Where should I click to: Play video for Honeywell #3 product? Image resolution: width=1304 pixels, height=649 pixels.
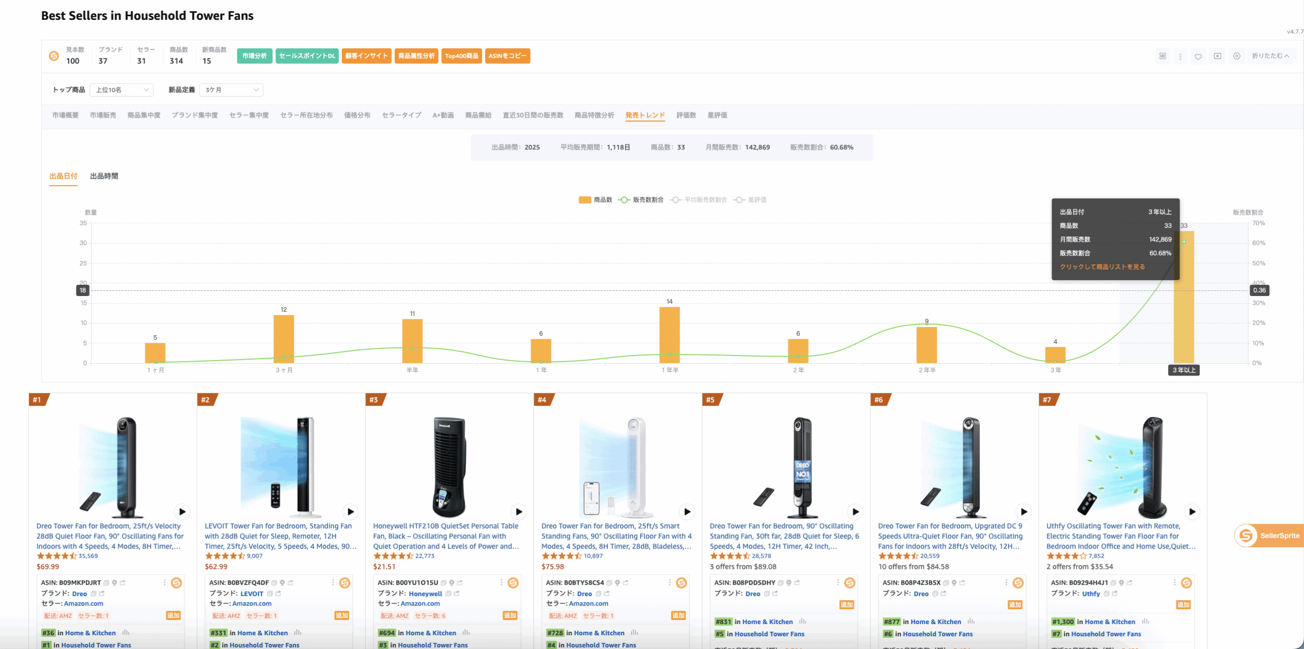pos(519,511)
